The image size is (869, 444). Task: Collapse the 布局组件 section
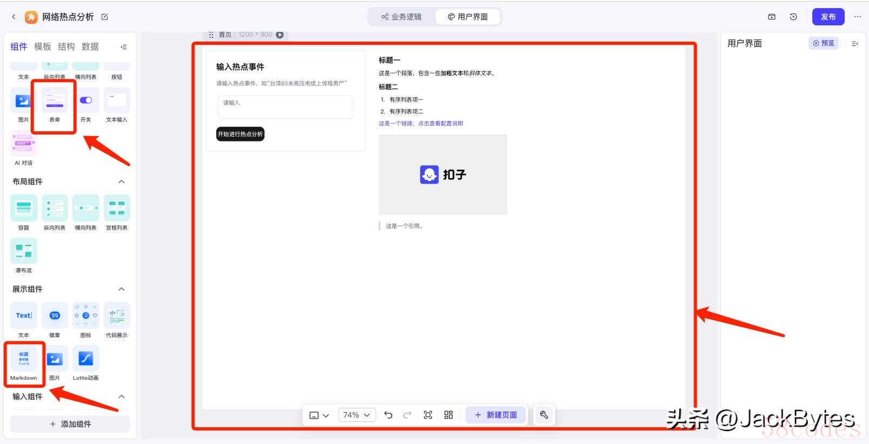[x=122, y=181]
